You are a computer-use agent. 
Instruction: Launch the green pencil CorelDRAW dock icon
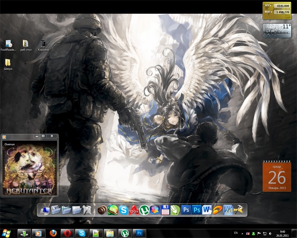(175, 210)
